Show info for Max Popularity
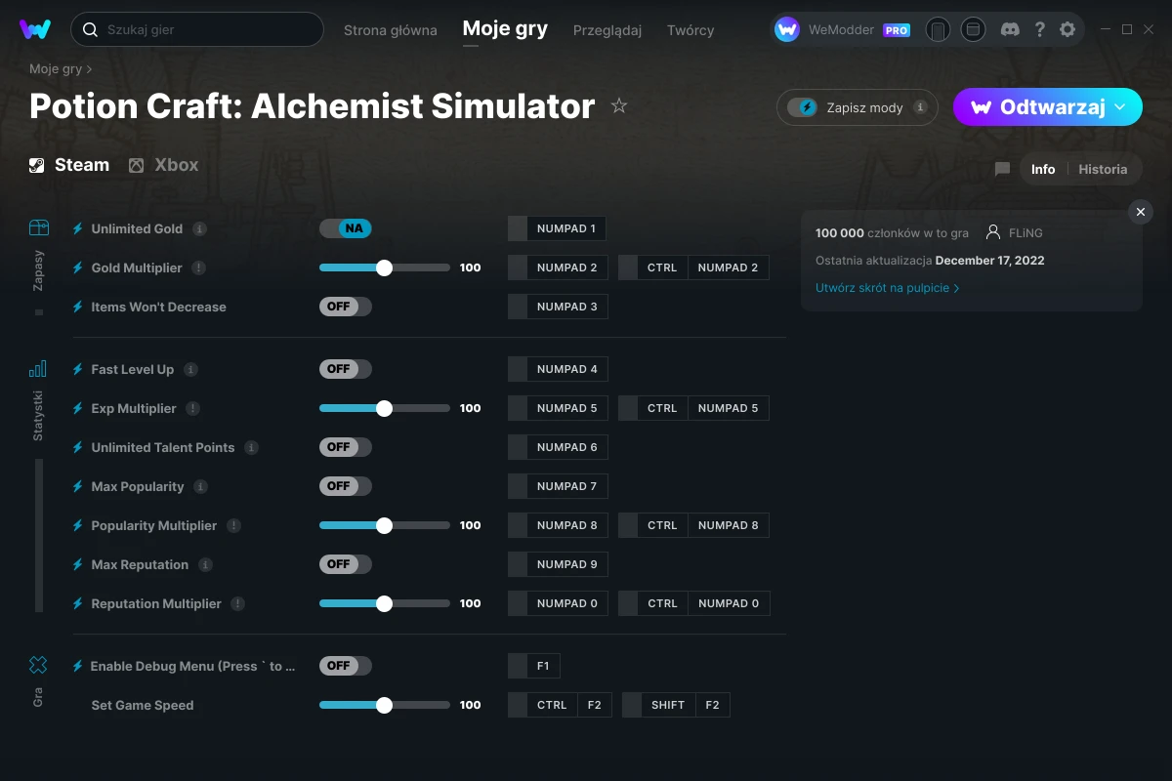The width and height of the screenshot is (1172, 781). tap(200, 486)
